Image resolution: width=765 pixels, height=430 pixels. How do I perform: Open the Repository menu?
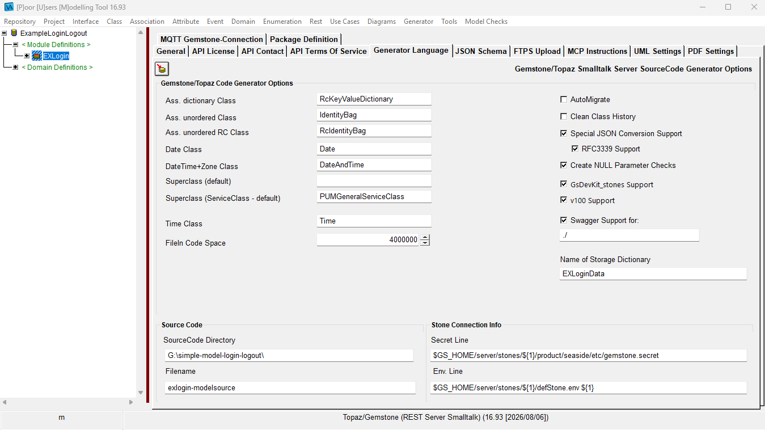tap(20, 22)
